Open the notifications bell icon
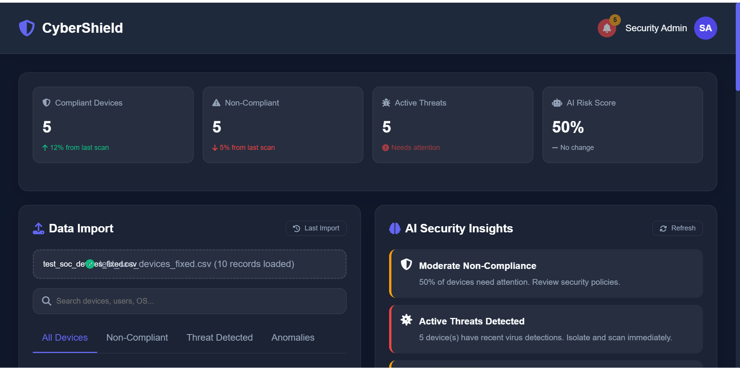740x368 pixels. click(x=607, y=28)
